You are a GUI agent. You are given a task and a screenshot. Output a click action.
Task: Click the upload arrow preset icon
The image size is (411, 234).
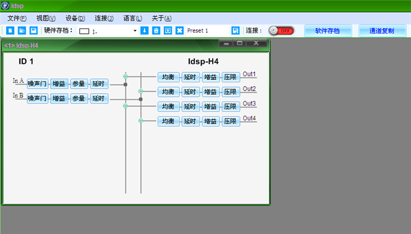168,31
